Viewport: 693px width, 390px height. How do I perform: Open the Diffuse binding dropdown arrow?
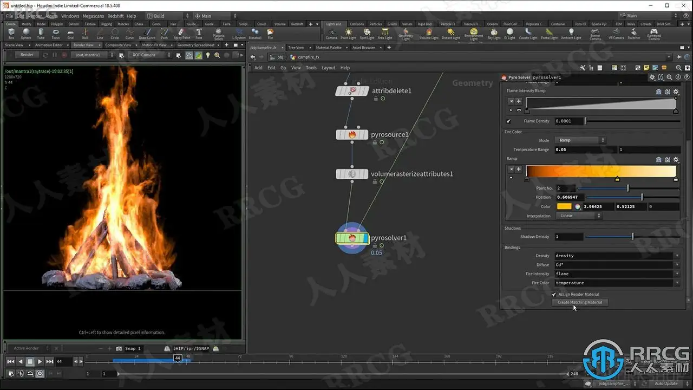click(677, 265)
